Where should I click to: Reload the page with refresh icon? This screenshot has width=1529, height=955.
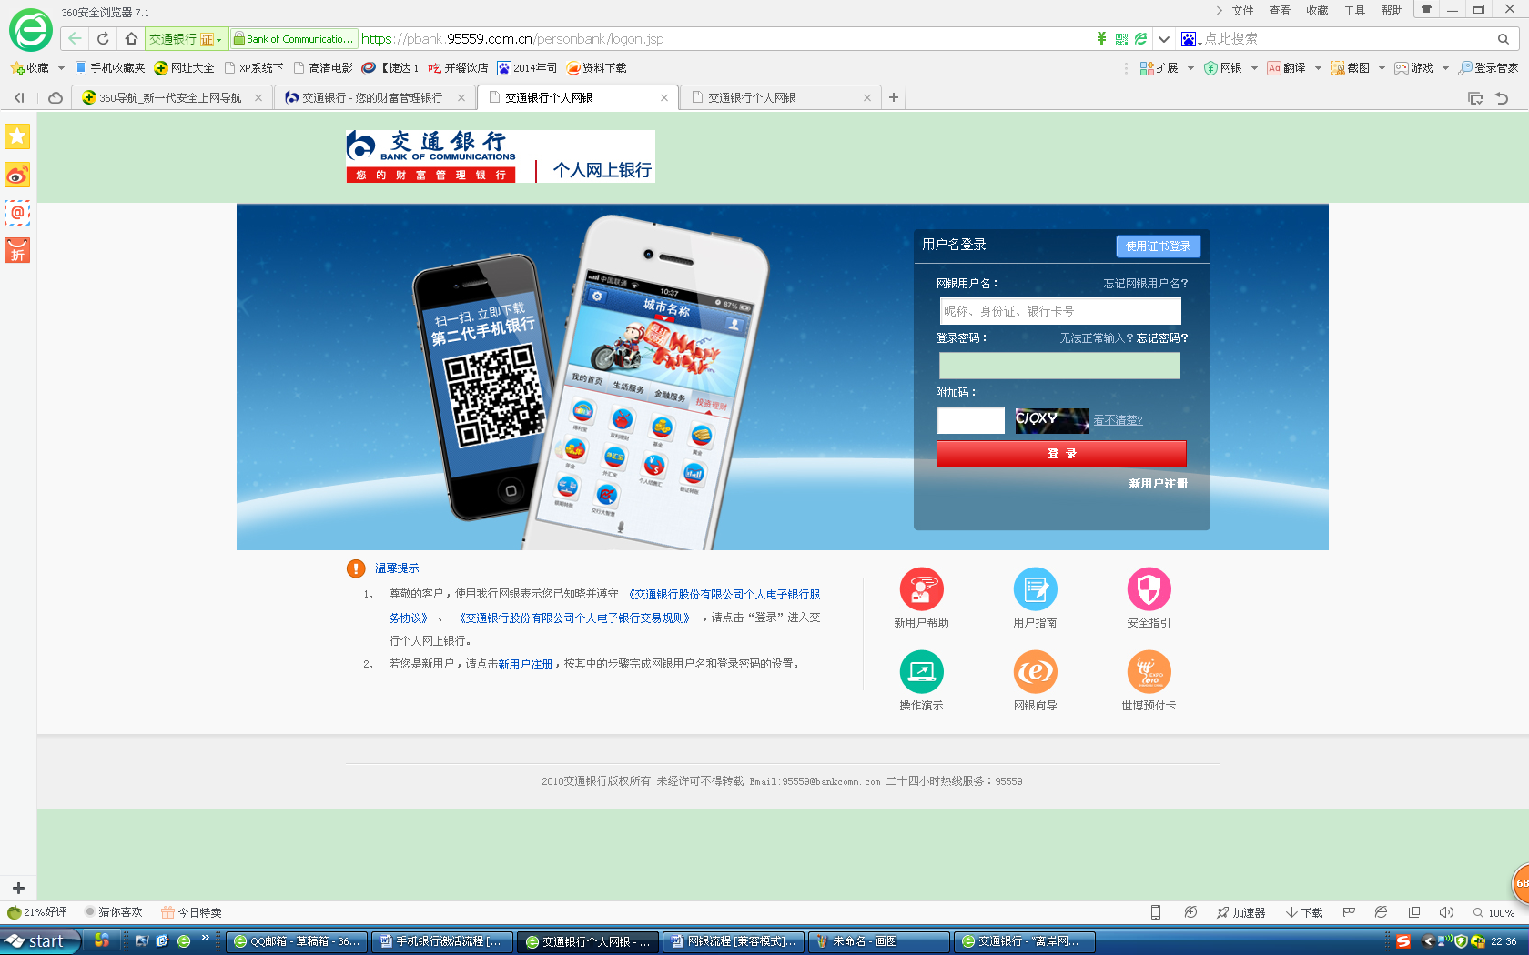103,39
